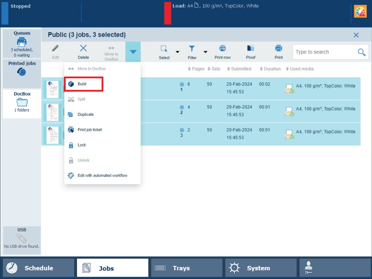The height and width of the screenshot is (279, 372).
Task: Select Edit with automated workflow
Action: [102, 175]
